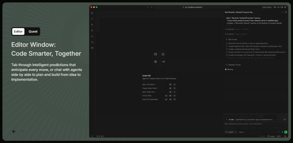Open the notifications bell in status bar

point(285,136)
